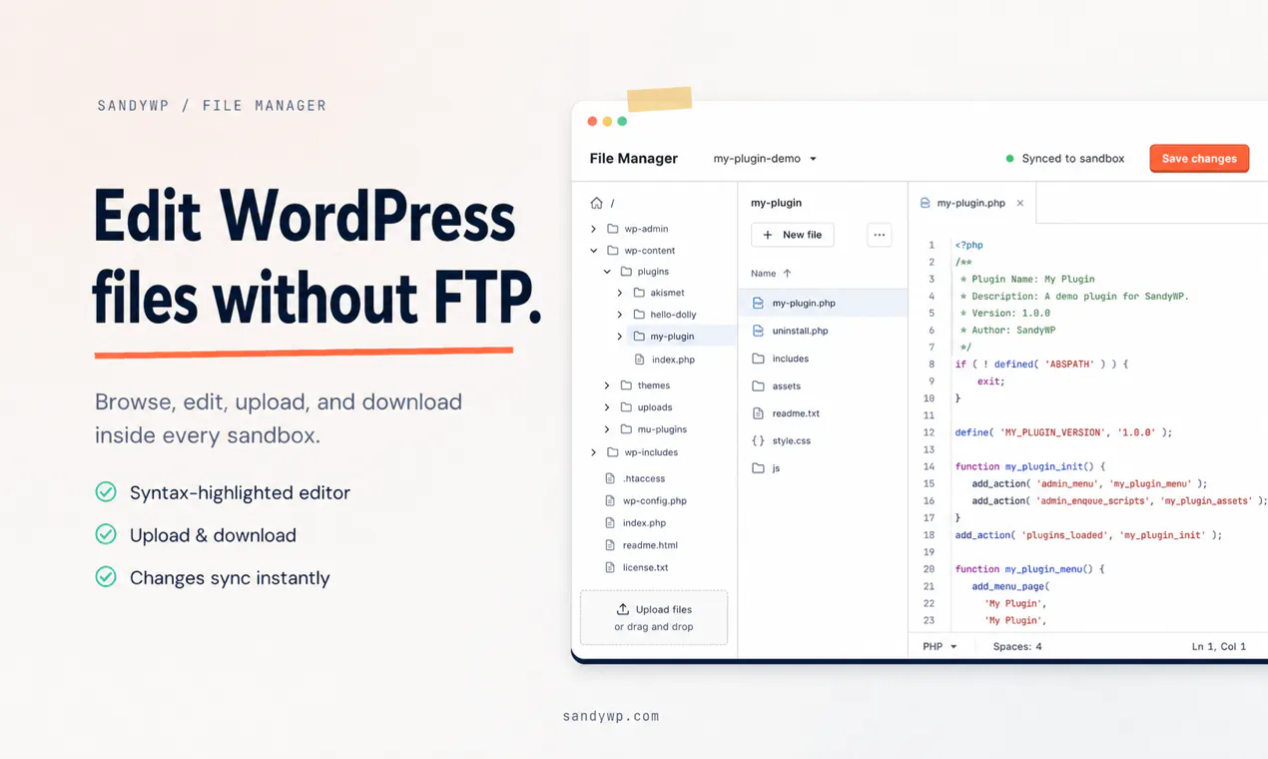The image size is (1268, 759).
Task: Click the hello-dolly folder icon
Action: pos(639,315)
